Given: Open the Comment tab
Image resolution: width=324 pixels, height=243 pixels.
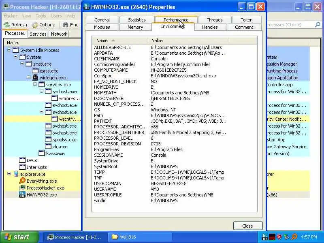Looking at the screenshot, I should 244,27.
